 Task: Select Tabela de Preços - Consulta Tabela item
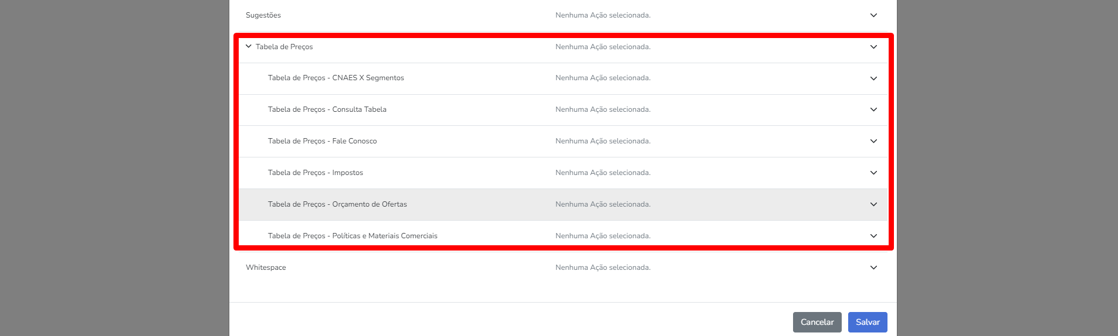(327, 109)
